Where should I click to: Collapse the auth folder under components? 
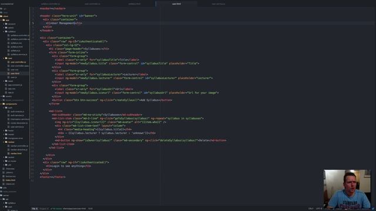pyautogui.click(x=4, y=108)
